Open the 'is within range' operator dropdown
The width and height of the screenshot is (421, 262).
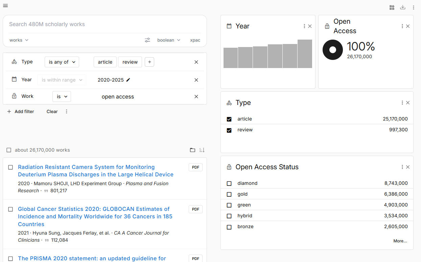pos(62,80)
